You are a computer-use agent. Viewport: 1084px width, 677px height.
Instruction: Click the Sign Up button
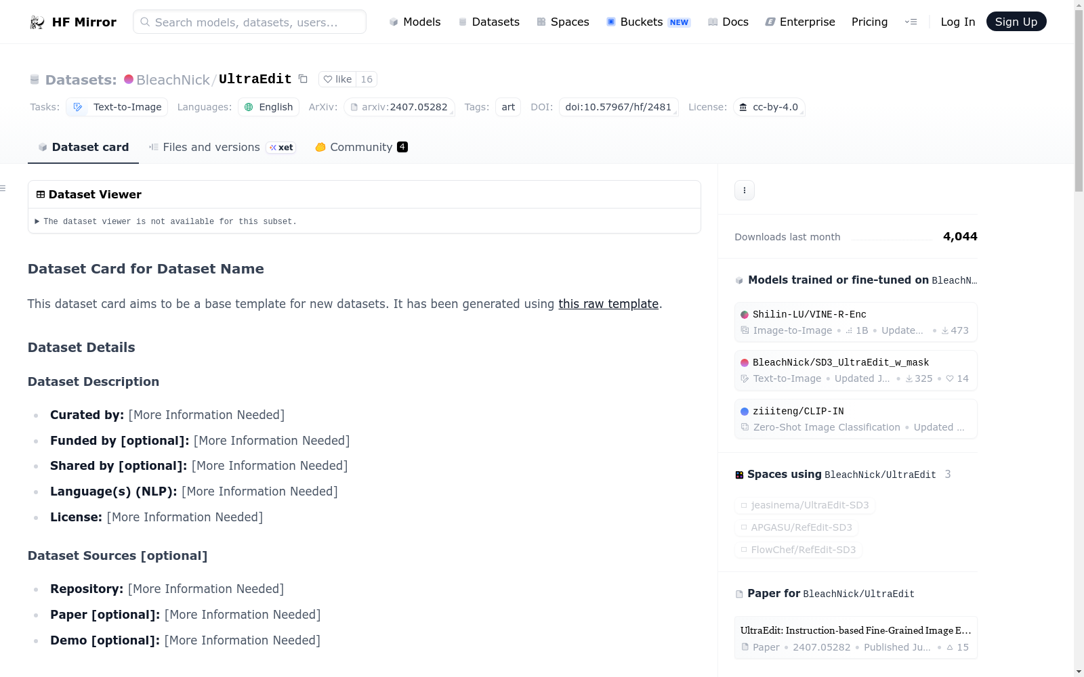(x=1016, y=22)
